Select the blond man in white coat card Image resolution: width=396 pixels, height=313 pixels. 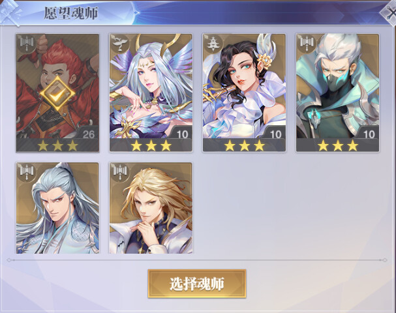coord(151,208)
